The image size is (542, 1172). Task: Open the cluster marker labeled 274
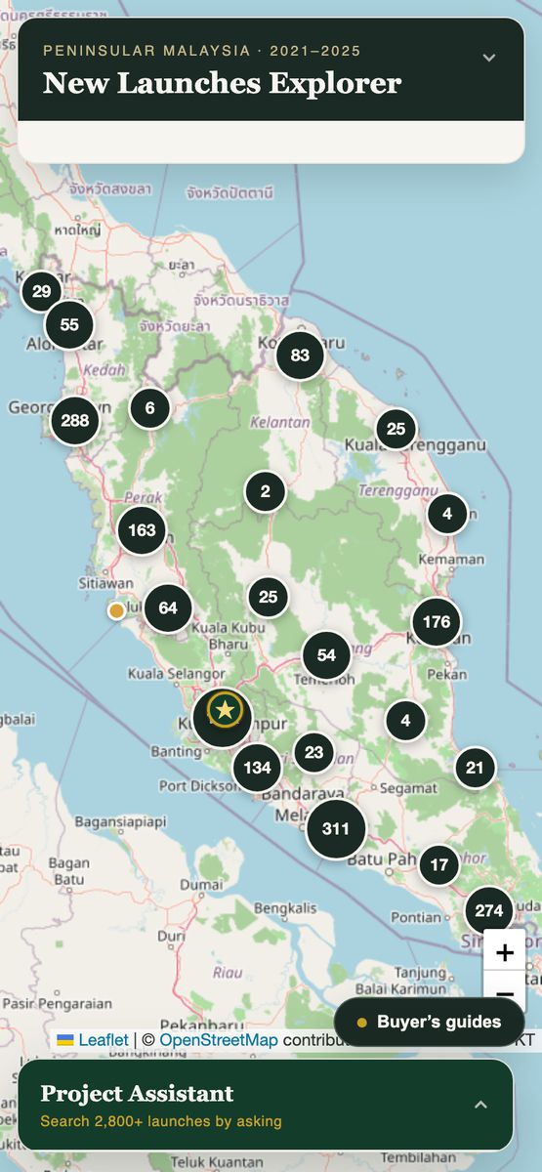coord(488,910)
